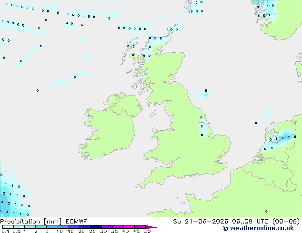Click the 'Su 21-06-2026' date text
Screen dimensions: 302x233
click(x=201, y=222)
